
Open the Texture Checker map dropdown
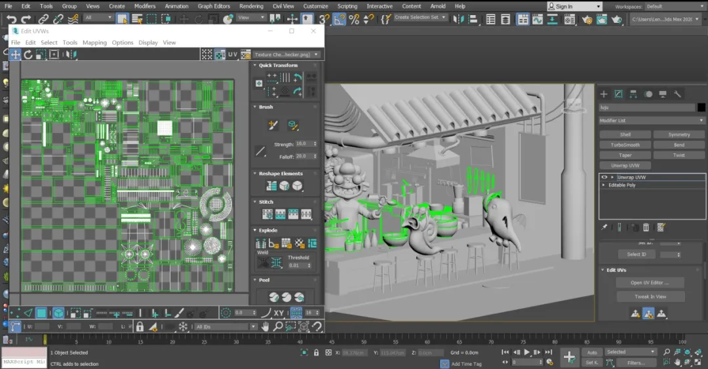click(x=287, y=54)
